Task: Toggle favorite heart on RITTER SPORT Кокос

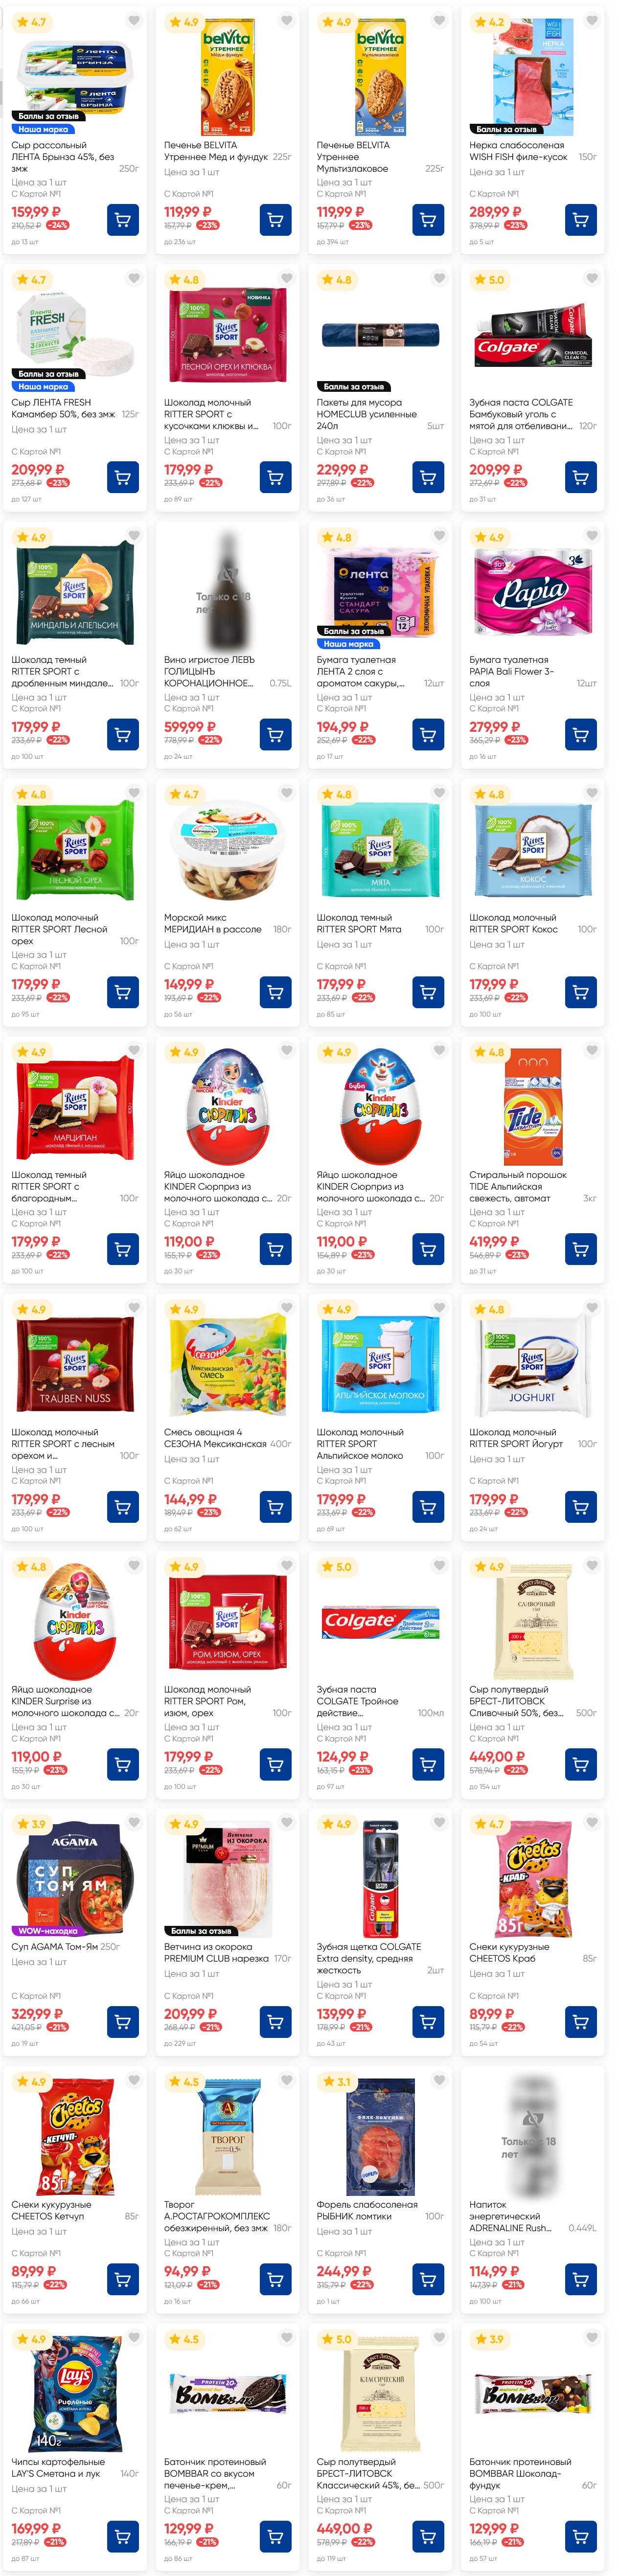Action: pos(592,793)
